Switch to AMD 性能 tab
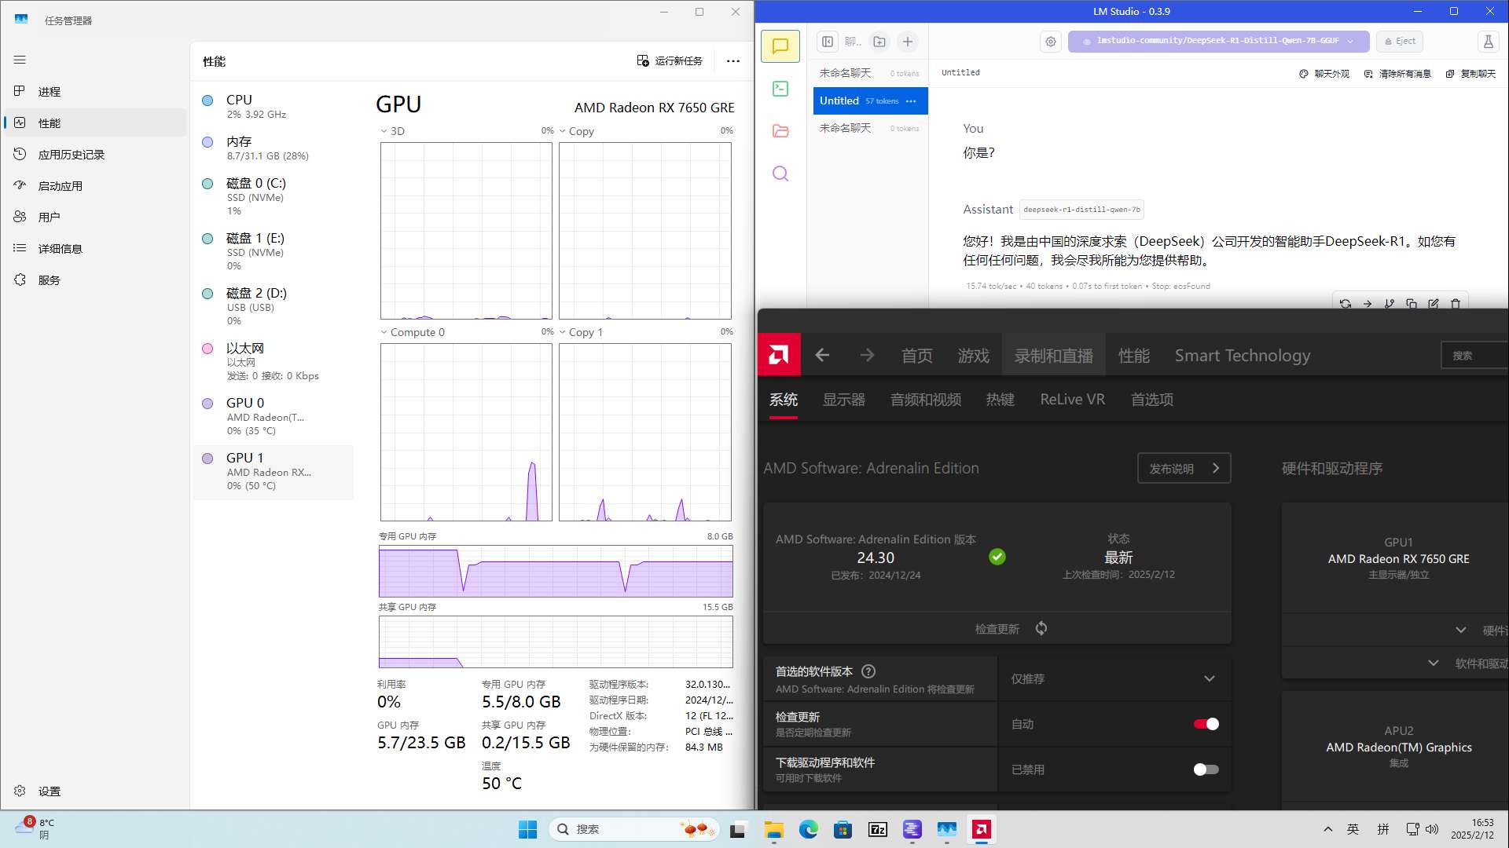 1133,356
